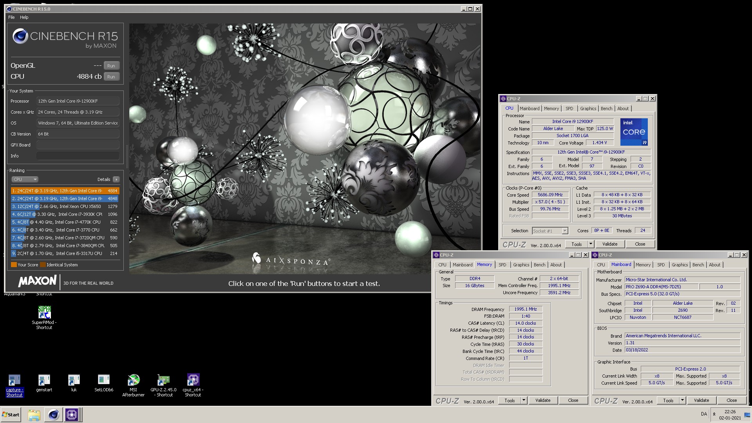The height and width of the screenshot is (423, 752).
Task: Open Mainboard tab in top CPU-Z window
Action: pyautogui.click(x=530, y=108)
